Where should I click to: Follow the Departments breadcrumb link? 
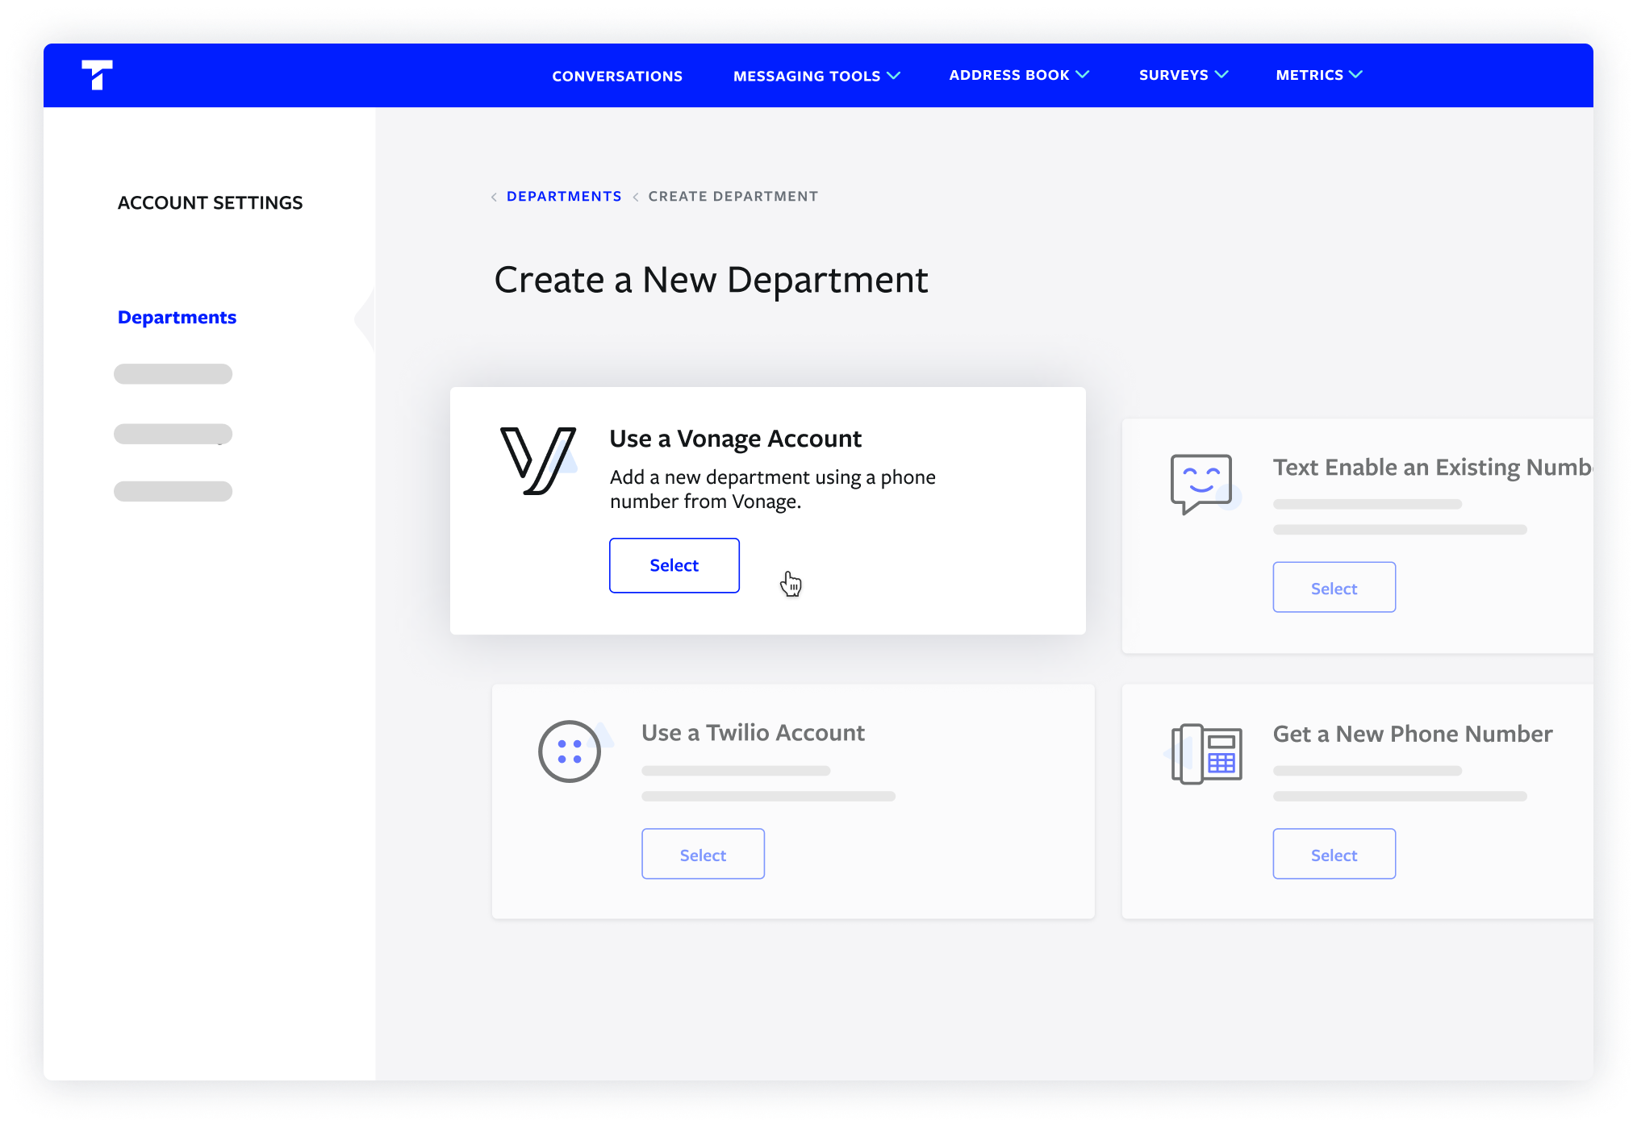pos(564,196)
